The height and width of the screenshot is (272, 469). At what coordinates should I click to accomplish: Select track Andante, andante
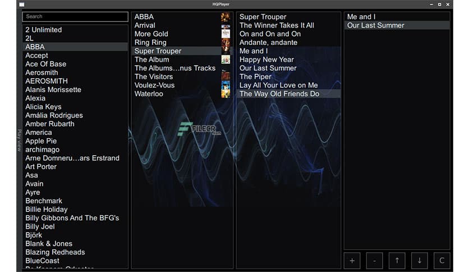[289, 43]
